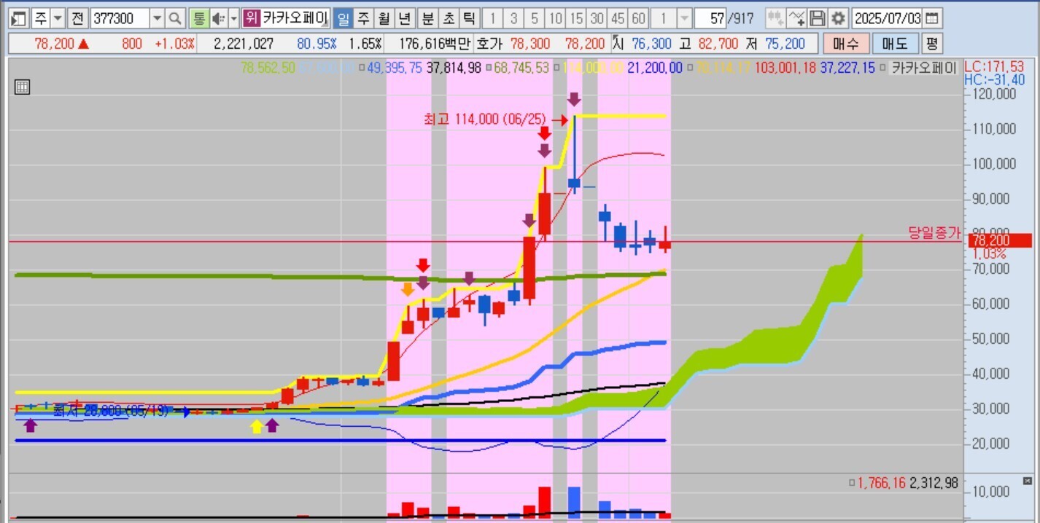Switch to the 월 monthly chart tab

tap(384, 18)
